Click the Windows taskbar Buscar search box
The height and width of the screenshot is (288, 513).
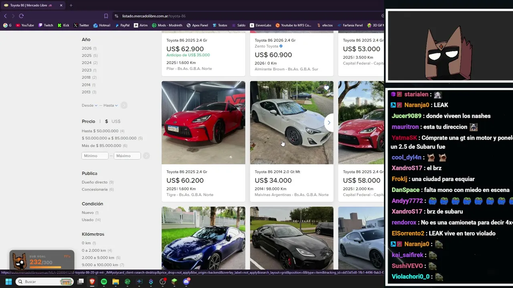pos(44,282)
